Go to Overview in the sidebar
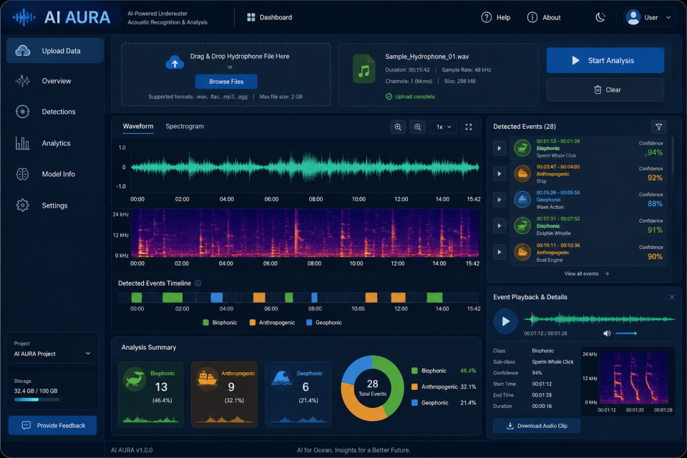Viewport: 687px width, 458px height. 55,81
